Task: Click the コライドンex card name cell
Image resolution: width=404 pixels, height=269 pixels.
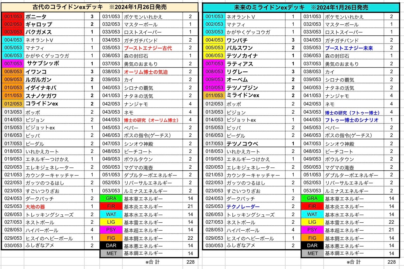Action: tap(54, 104)
